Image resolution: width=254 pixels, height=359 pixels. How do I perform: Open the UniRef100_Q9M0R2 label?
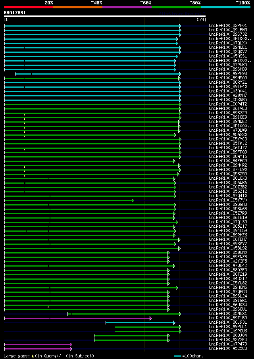click(x=228, y=165)
